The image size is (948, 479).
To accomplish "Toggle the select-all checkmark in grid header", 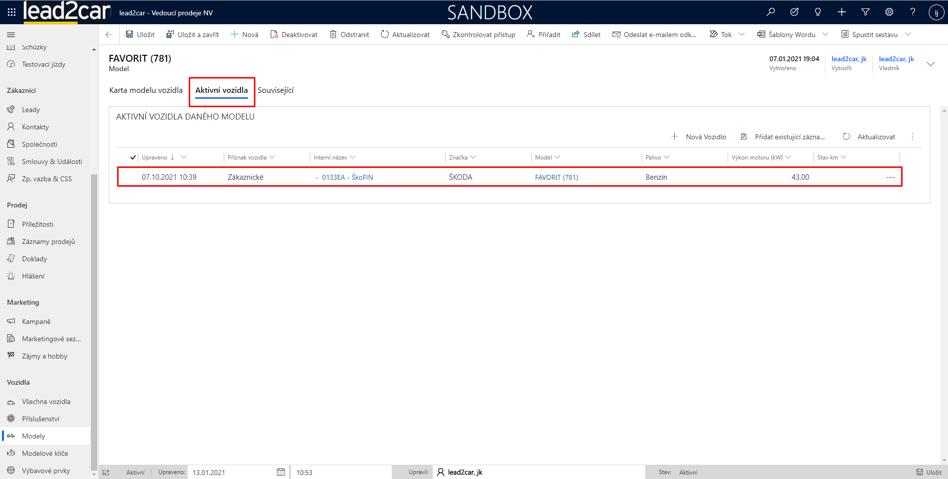I will (133, 158).
